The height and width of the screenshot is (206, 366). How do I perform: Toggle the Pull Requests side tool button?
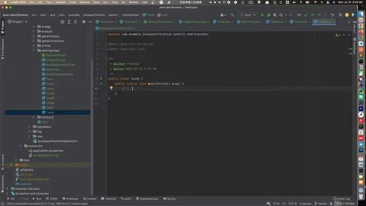(x=2, y=49)
